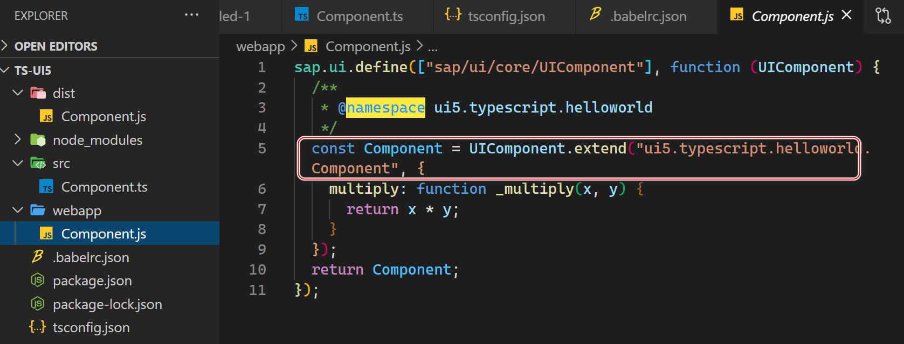Click the Node icon beside package.json

(x=38, y=280)
